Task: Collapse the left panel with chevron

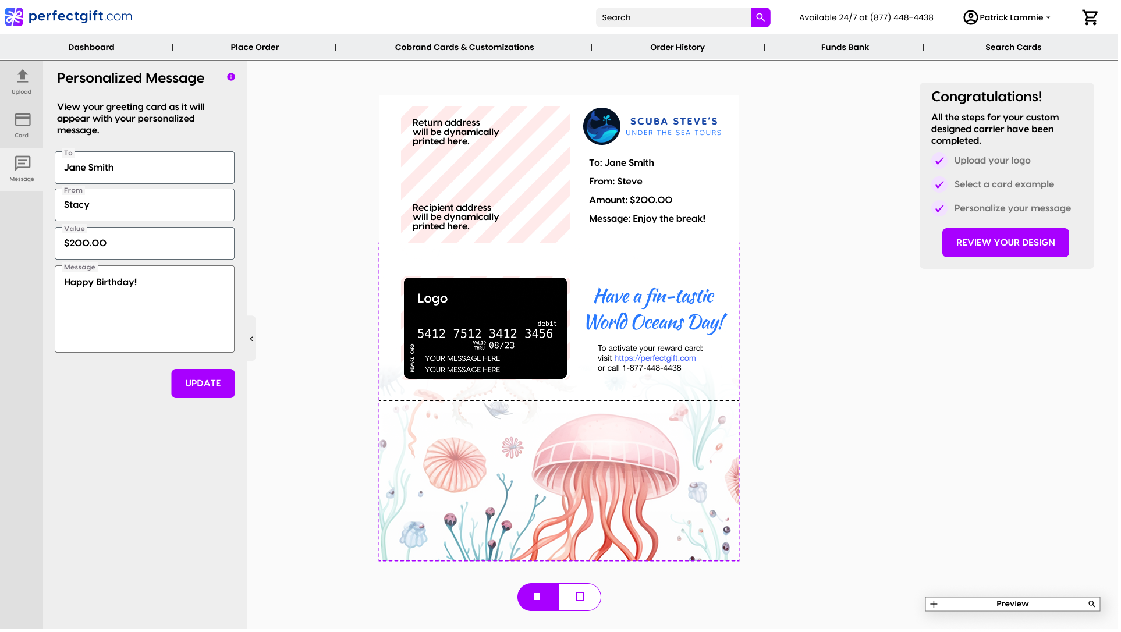Action: point(251,339)
